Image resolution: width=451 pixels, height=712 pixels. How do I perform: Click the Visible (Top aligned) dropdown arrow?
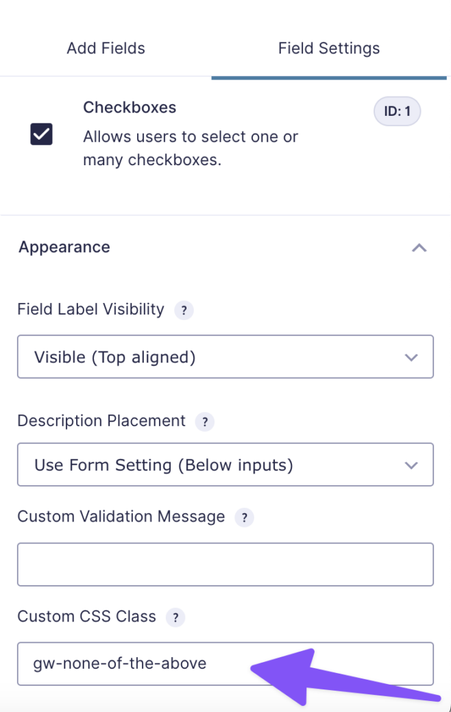[x=411, y=357]
